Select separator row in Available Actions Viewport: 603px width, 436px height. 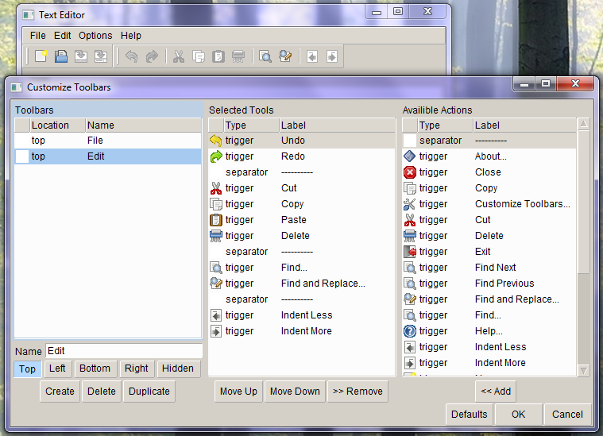489,141
